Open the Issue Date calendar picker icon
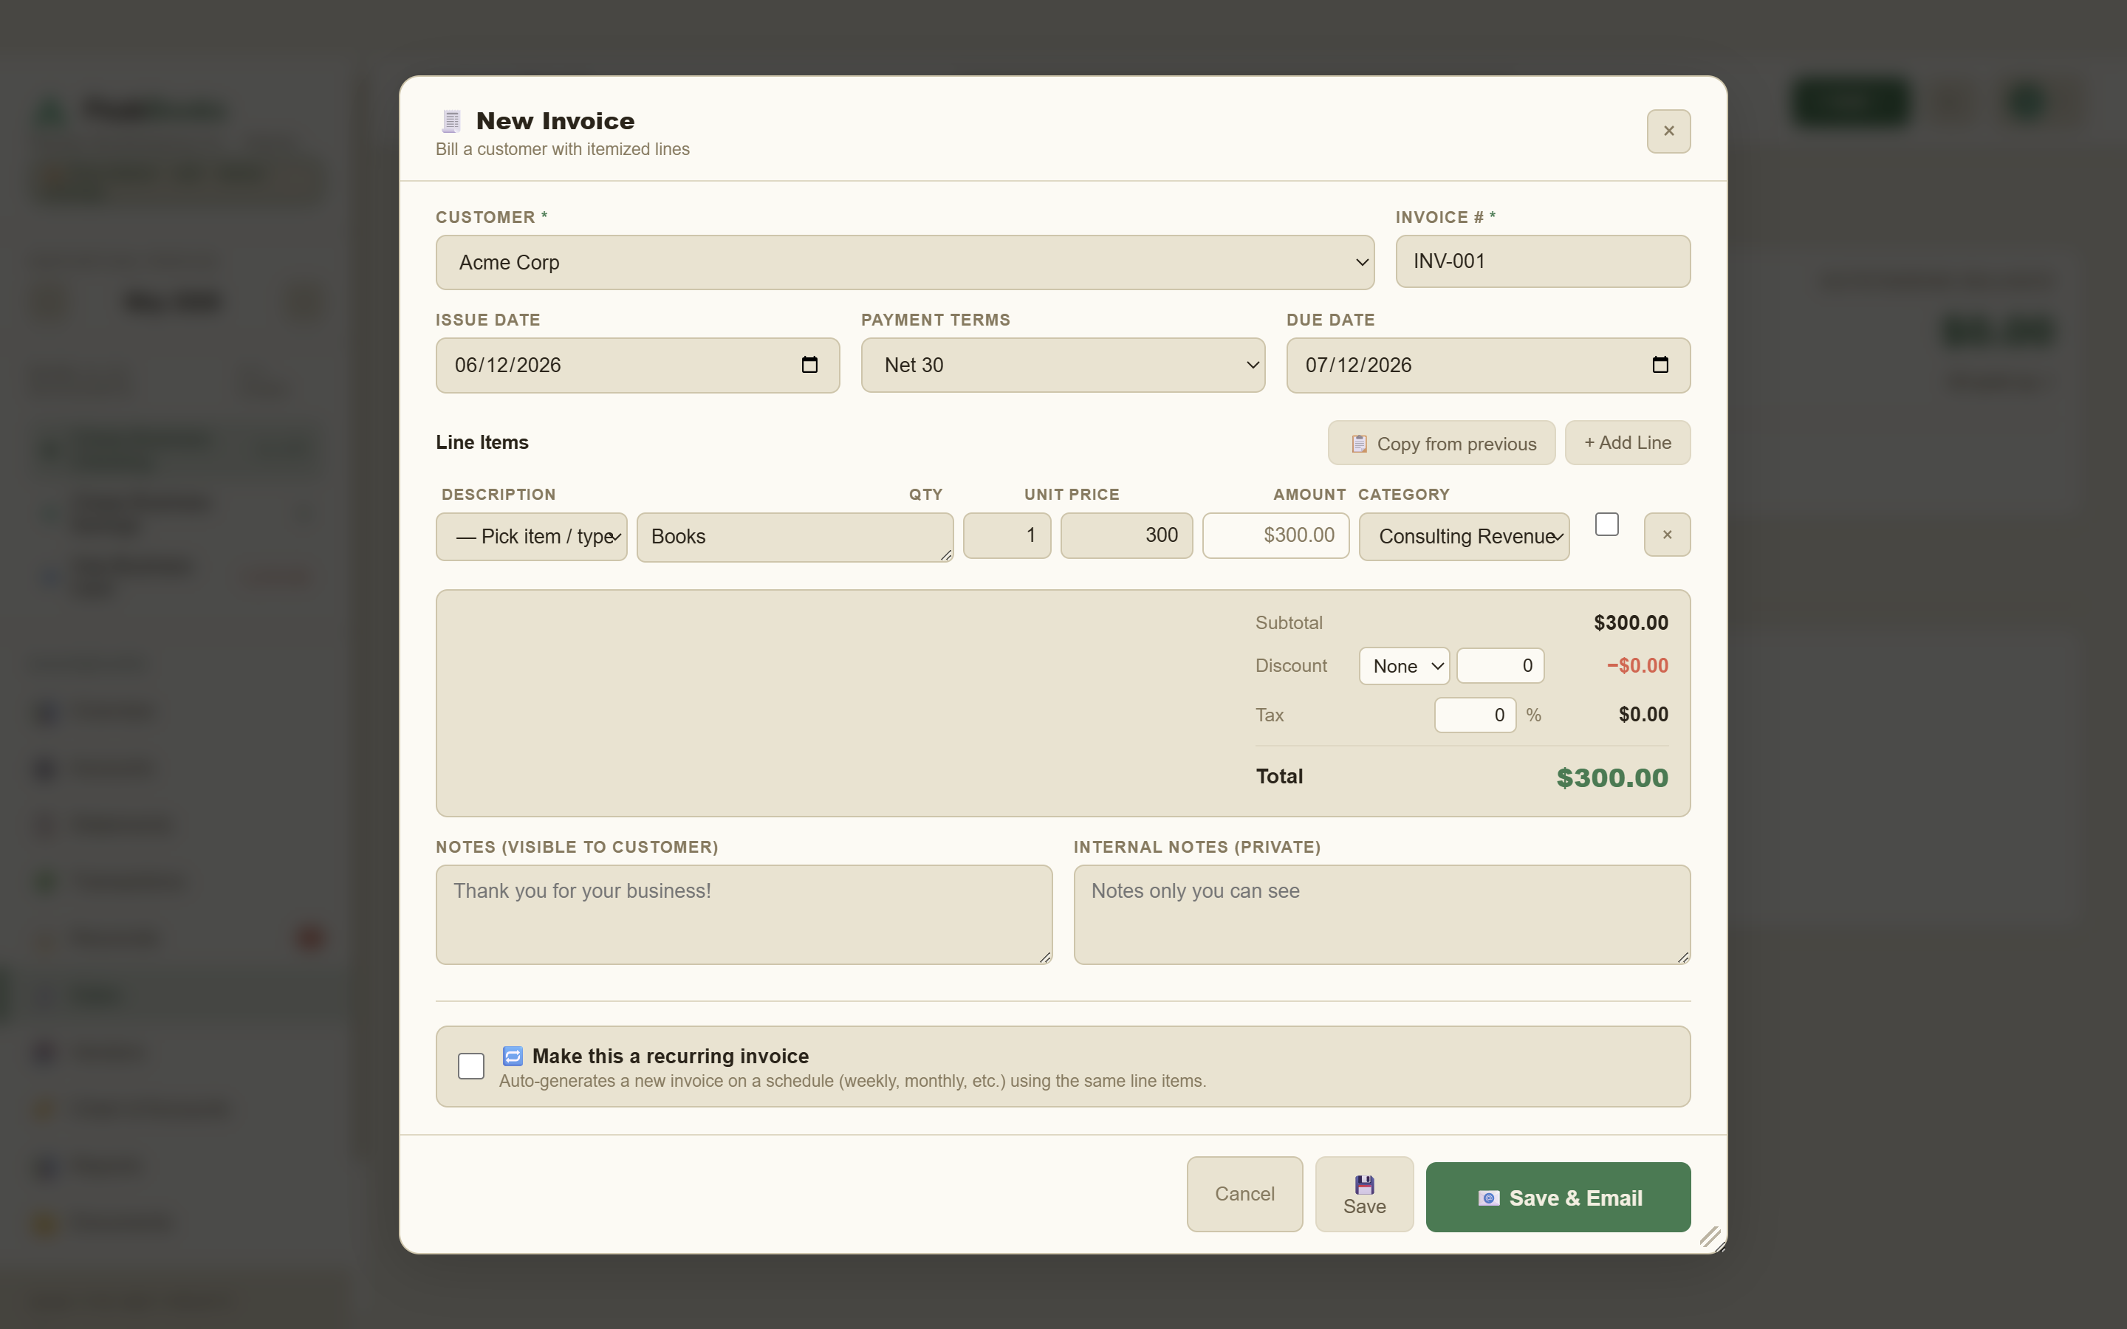Screen dimensions: 2127x1329 point(809,365)
